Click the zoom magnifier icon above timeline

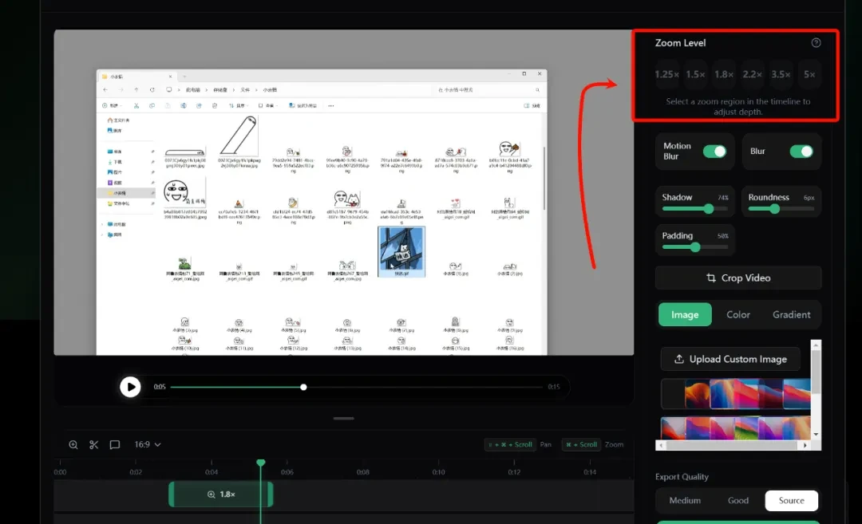click(x=73, y=444)
